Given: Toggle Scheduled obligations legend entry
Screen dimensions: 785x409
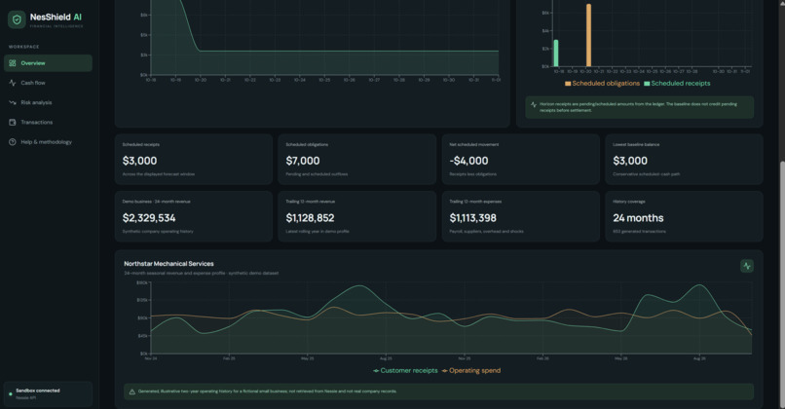Looking at the screenshot, I should 602,84.
